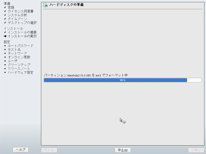The height and width of the screenshot is (154, 206).
Task: Click the checkmark beside デスクトップの選択
Action: point(5,23)
